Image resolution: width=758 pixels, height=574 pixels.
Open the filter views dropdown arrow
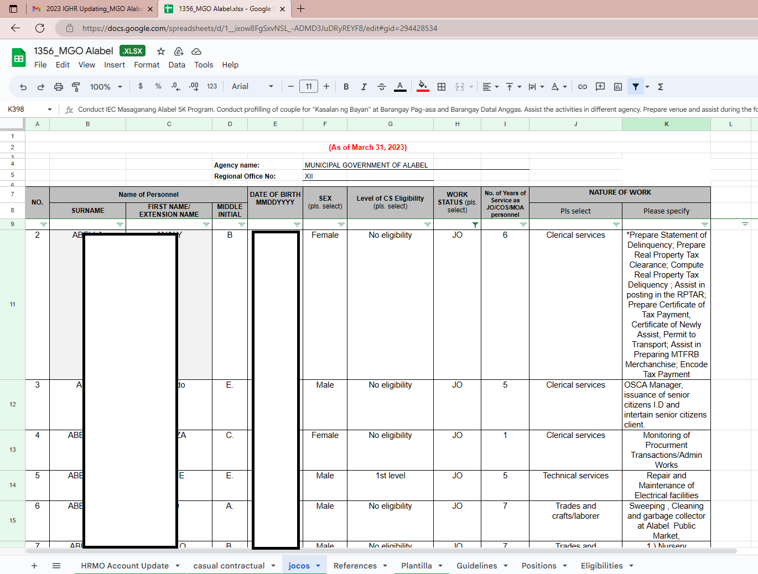tap(647, 87)
